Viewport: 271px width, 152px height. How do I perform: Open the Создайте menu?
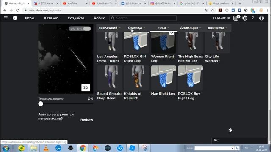tap(76, 18)
